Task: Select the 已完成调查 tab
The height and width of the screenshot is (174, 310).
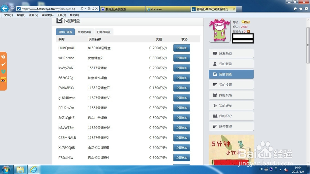Action: [104, 32]
